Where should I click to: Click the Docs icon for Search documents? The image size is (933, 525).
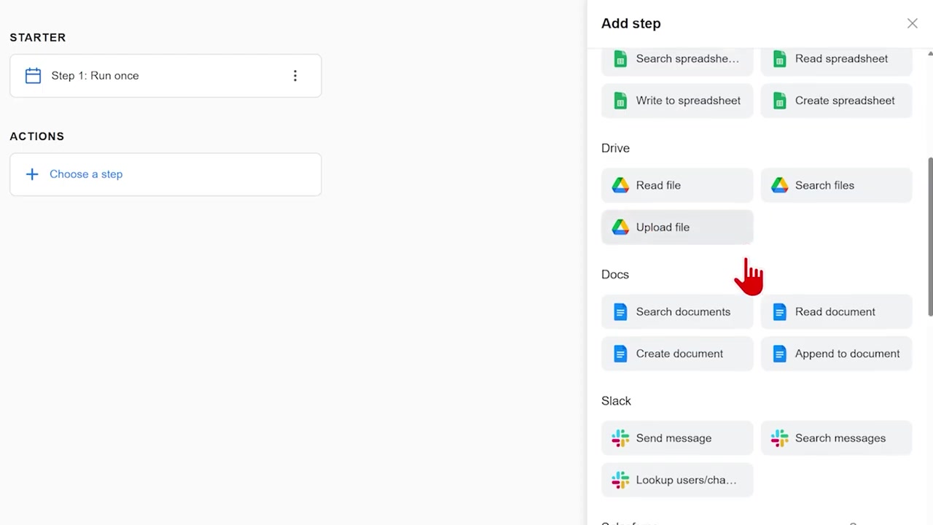pos(620,312)
